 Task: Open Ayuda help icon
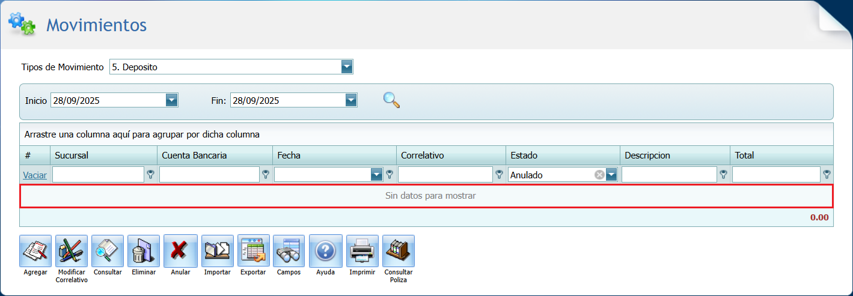(x=325, y=251)
